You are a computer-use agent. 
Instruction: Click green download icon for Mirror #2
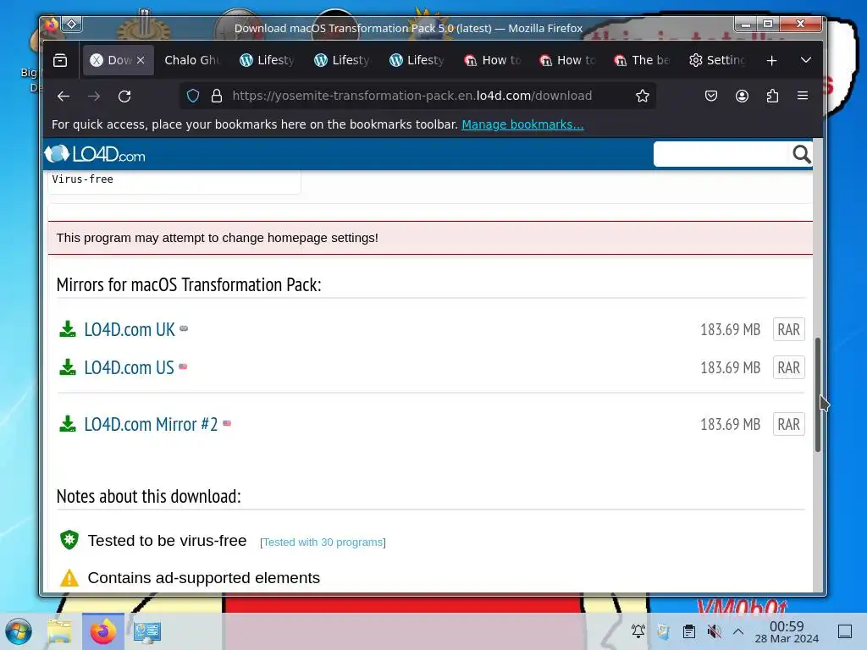point(68,424)
